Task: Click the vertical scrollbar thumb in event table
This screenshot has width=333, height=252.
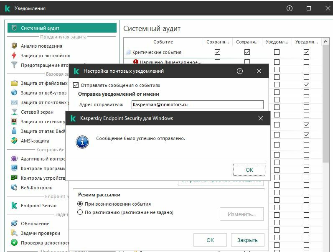Action: tap(325, 104)
